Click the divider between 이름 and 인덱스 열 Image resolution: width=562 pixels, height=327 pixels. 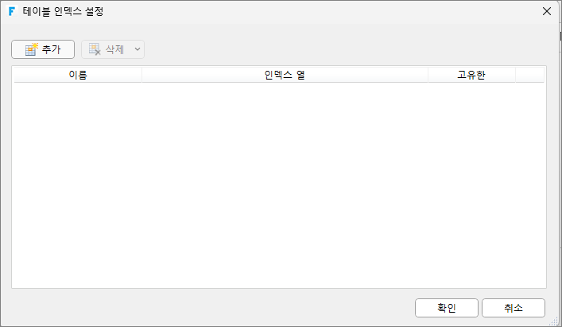point(142,75)
